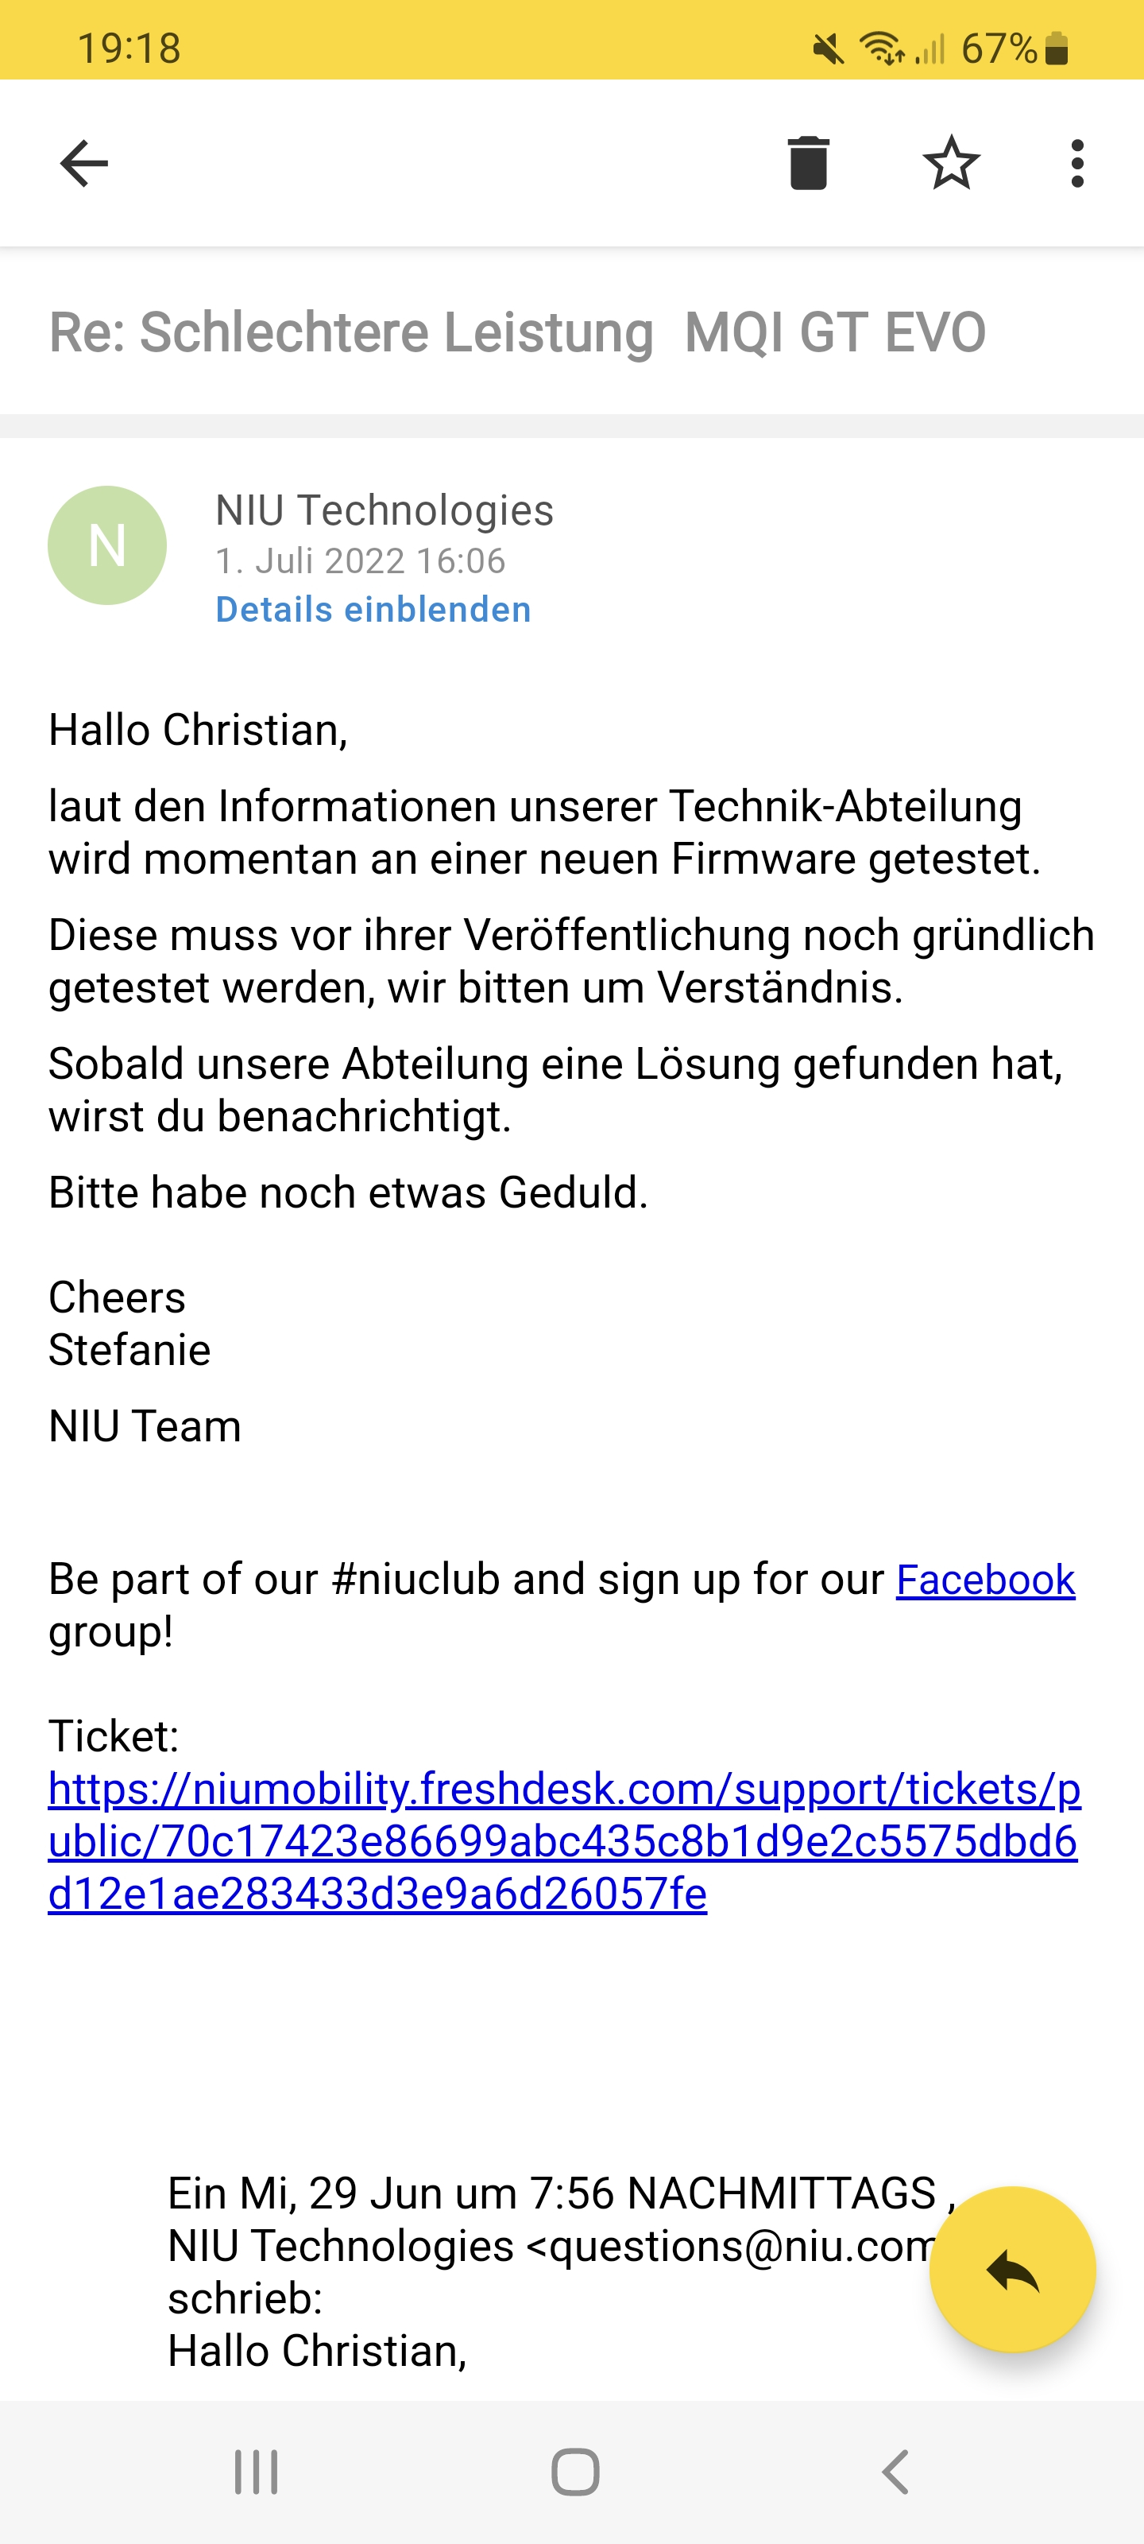
Task: Expand details with "Details einblenden"
Action: tap(373, 609)
